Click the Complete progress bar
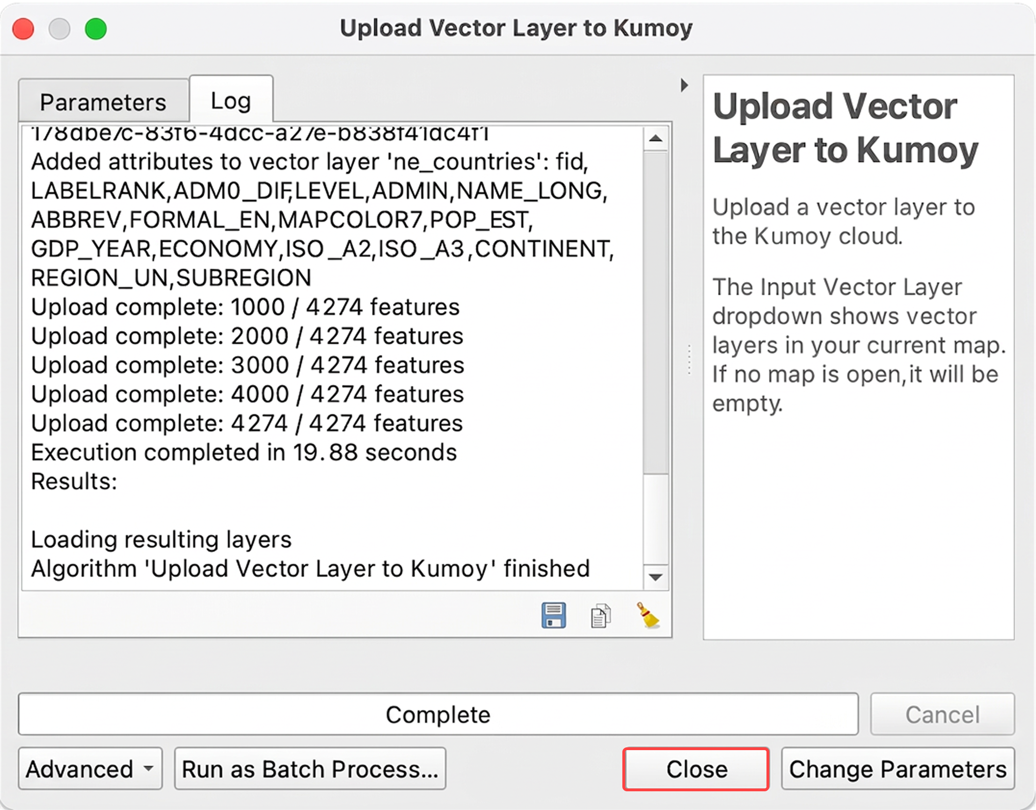The image size is (1036, 810). [x=438, y=714]
